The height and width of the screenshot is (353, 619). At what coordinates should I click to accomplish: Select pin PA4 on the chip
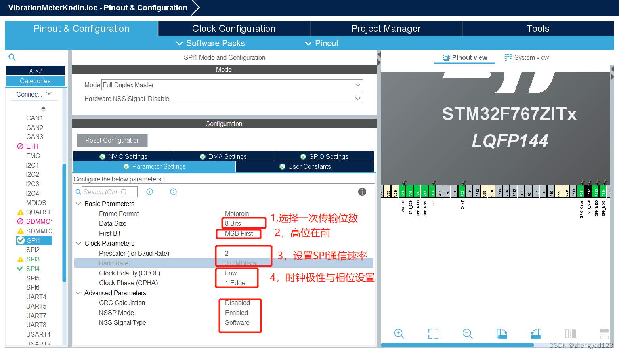pos(403,191)
